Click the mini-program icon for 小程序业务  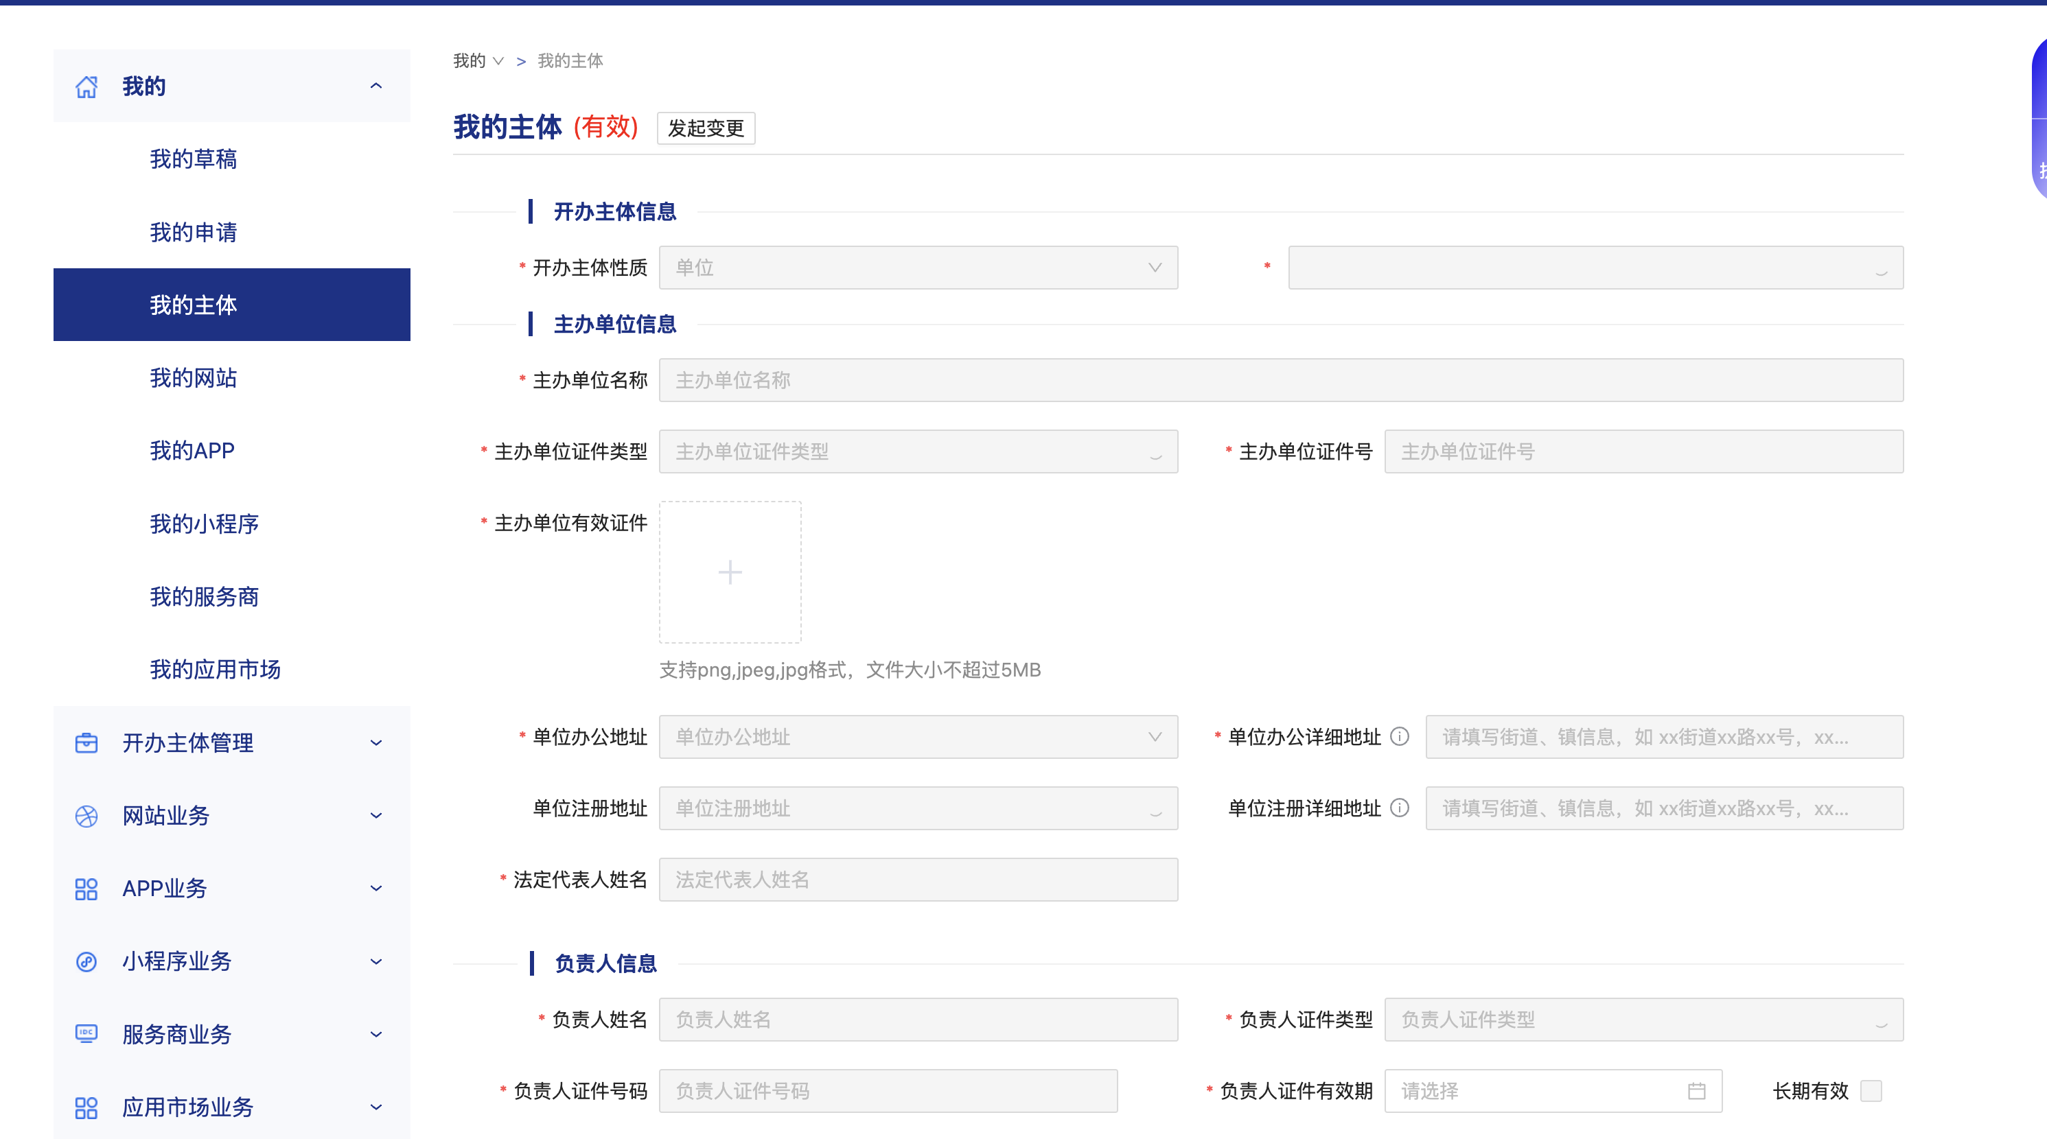point(86,962)
